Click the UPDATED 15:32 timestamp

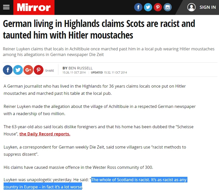(x=109, y=72)
